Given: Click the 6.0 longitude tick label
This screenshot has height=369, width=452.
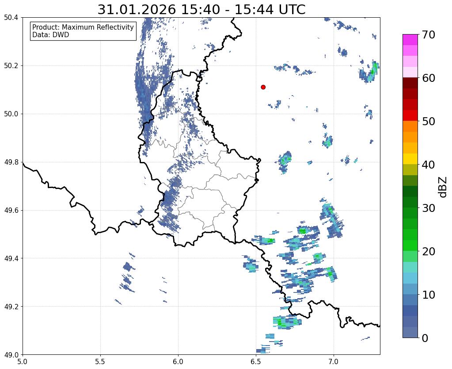Looking at the screenshot, I should (178, 361).
